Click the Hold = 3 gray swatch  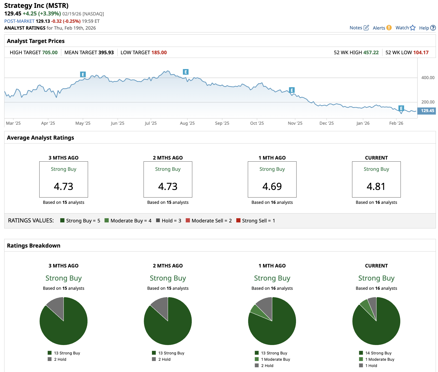coord(158,220)
